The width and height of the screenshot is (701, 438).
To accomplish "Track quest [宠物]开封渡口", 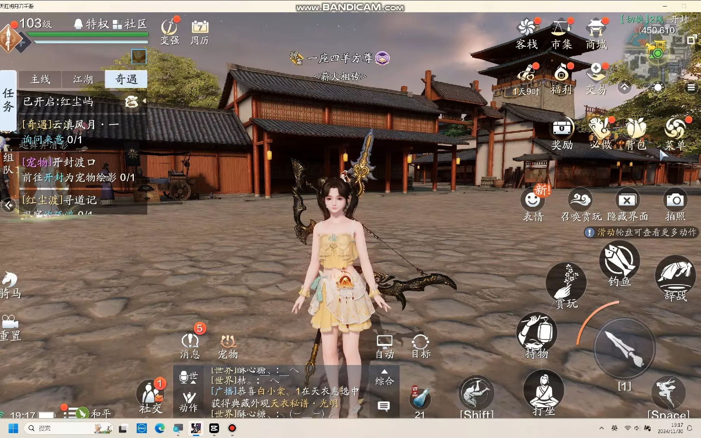I will [83, 170].
